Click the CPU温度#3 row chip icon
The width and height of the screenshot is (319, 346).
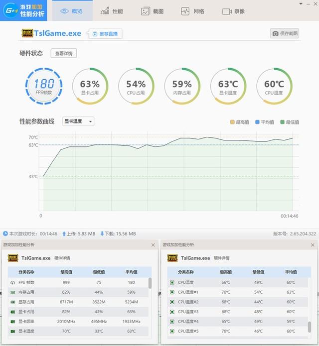pyautogui.click(x=172, y=312)
